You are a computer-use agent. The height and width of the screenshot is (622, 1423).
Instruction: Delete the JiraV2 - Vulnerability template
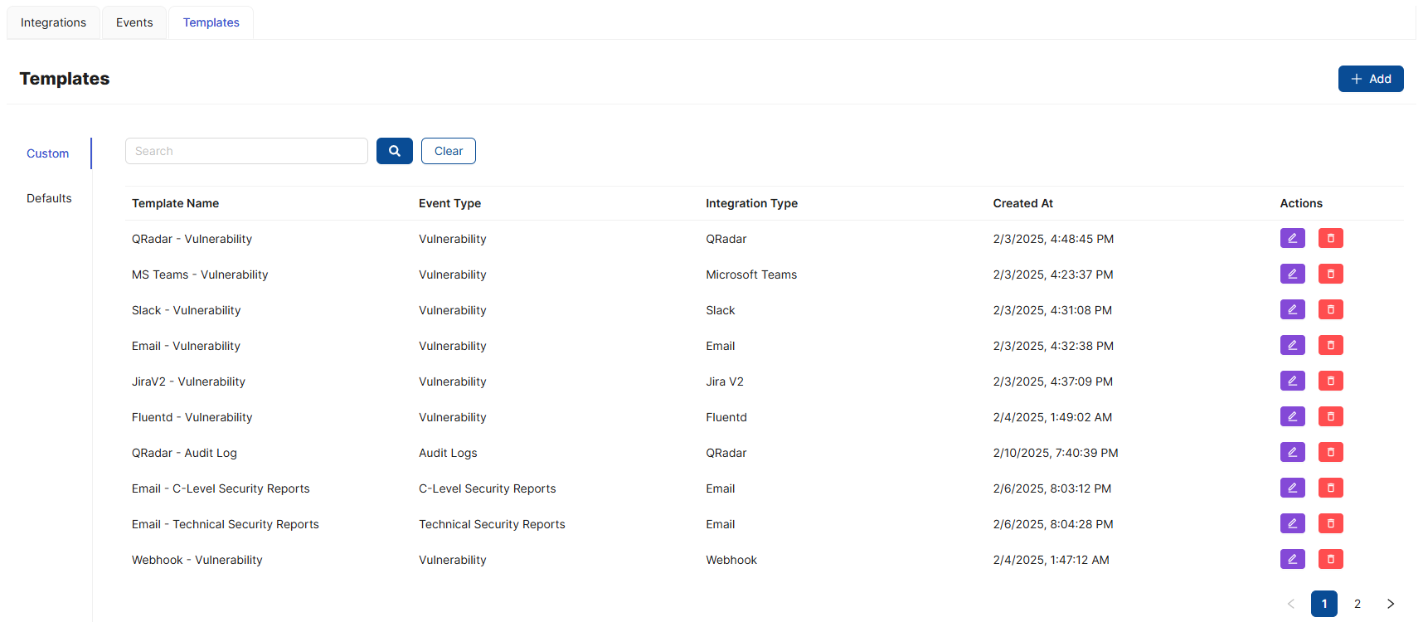[1330, 381]
